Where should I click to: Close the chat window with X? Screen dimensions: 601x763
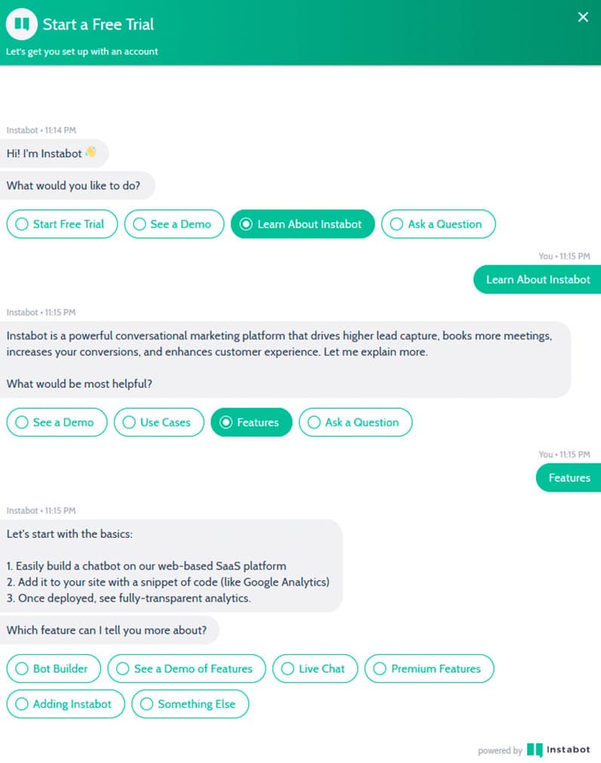(583, 17)
